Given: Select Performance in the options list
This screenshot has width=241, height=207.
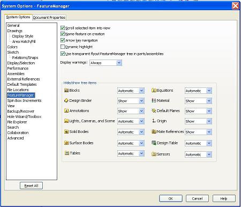Looking at the screenshot, I should pyautogui.click(x=18, y=68).
